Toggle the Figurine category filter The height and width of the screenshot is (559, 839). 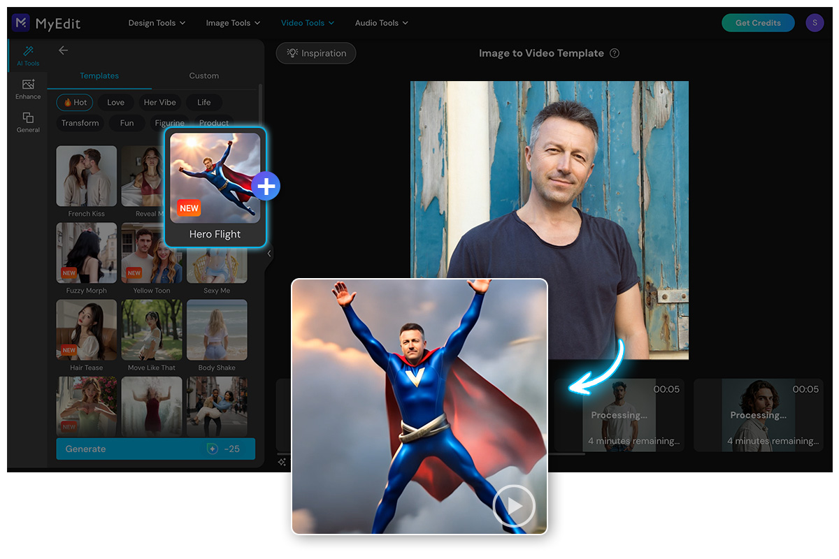pos(169,123)
